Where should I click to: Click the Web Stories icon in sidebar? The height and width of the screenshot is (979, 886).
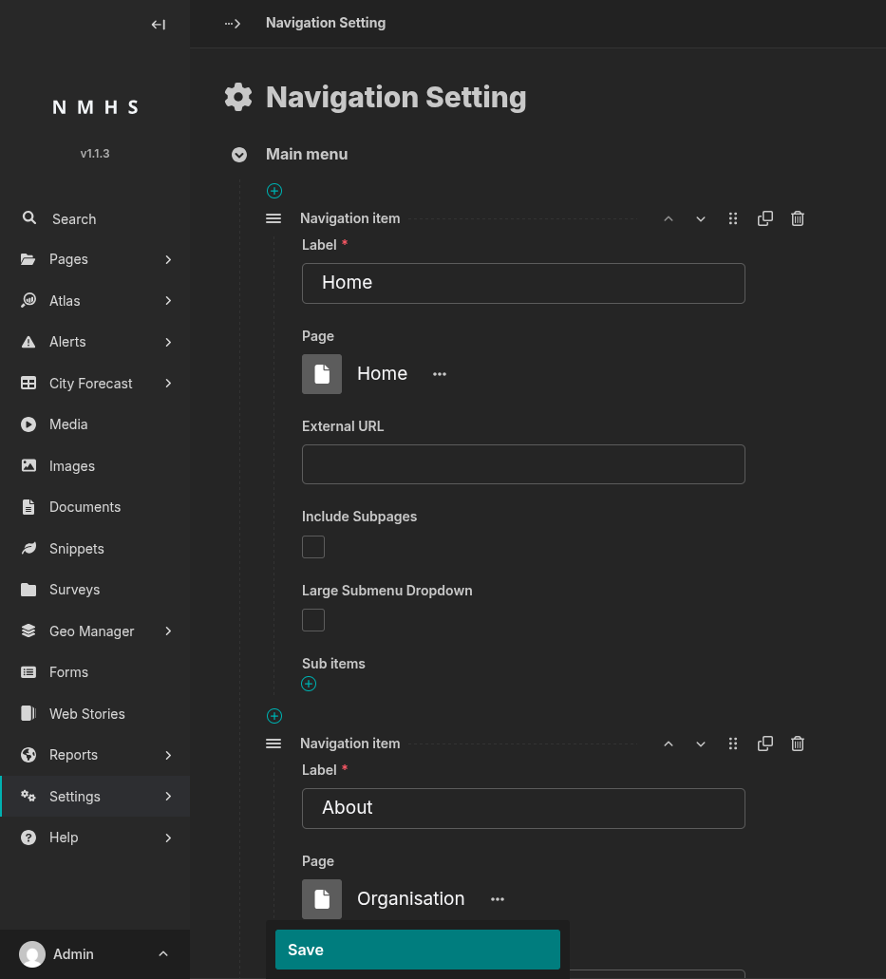tap(28, 714)
